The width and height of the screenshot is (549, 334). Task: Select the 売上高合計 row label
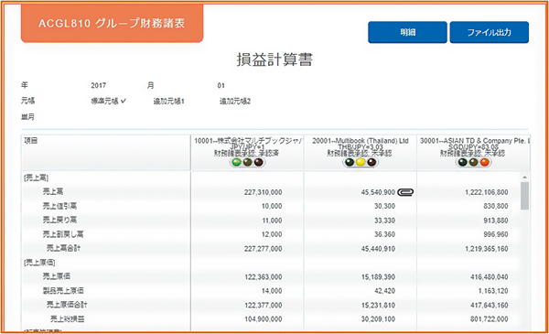click(63, 248)
